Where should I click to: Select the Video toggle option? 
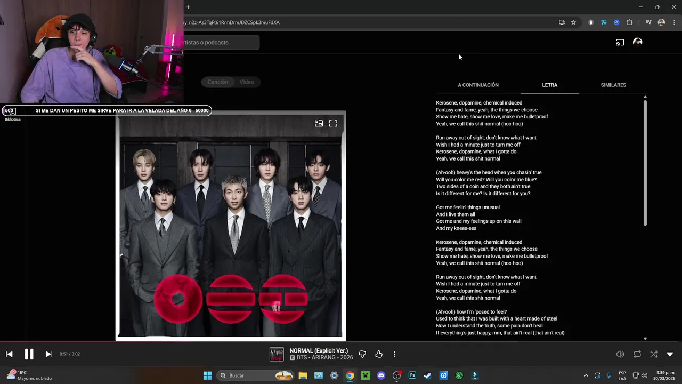[x=247, y=82]
